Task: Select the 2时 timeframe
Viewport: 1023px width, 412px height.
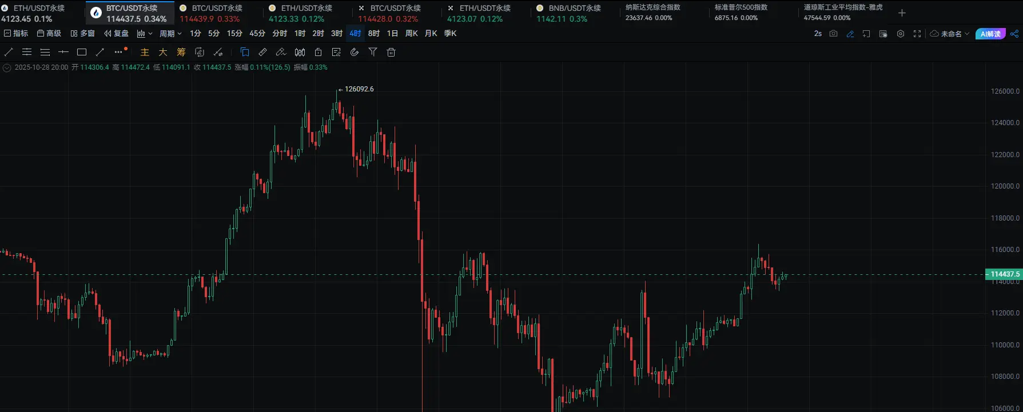Action: tap(319, 34)
